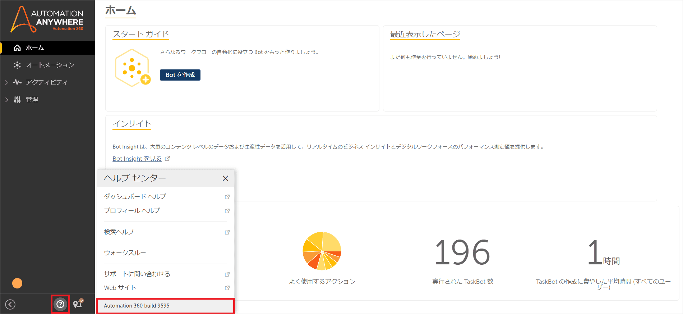Collapse the sidebar with back arrow
Viewport: 683px width, 314px height.
click(x=10, y=305)
